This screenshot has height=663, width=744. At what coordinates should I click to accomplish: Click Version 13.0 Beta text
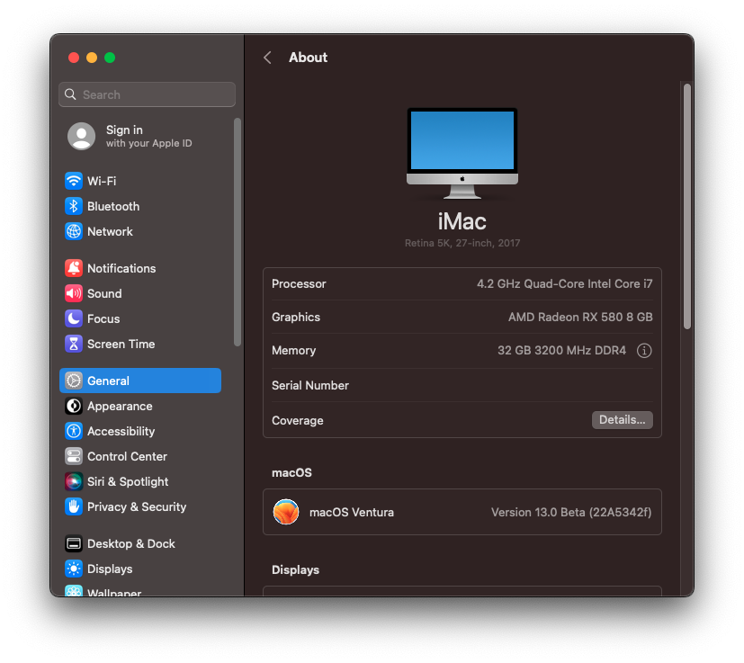pos(571,513)
